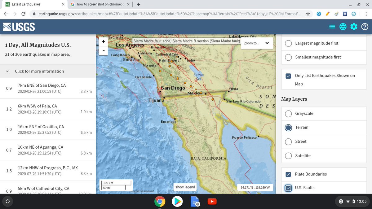This screenshot has height=209, width=372.
Task: Launch Chrome from the shelf
Action: [x=160, y=202]
